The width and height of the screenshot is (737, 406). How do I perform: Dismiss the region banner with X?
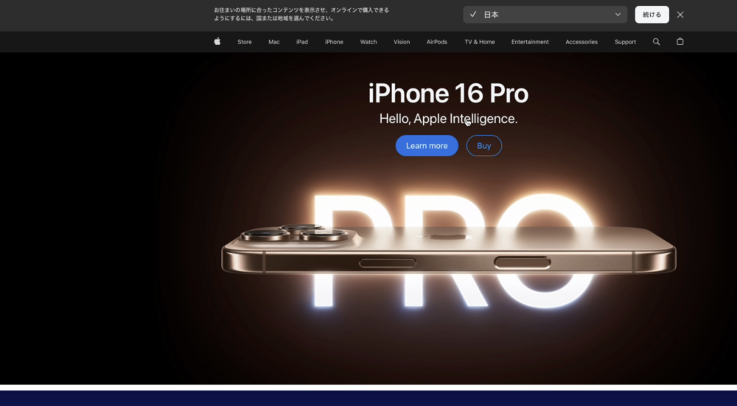(x=680, y=15)
